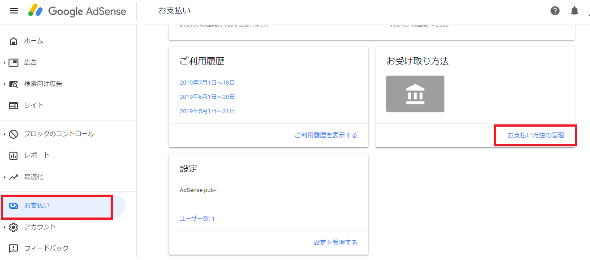The image size is (590, 260).
Task: Open the notifications bell
Action: [x=574, y=11]
